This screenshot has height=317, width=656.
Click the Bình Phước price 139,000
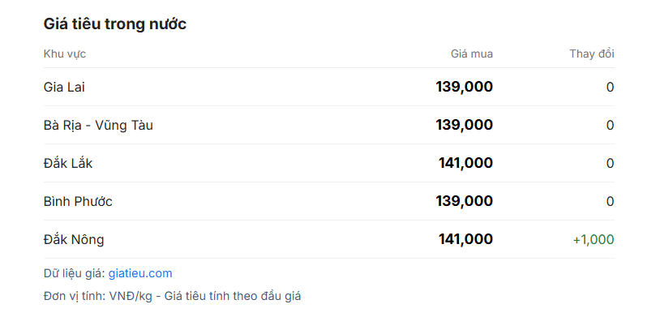465,201
